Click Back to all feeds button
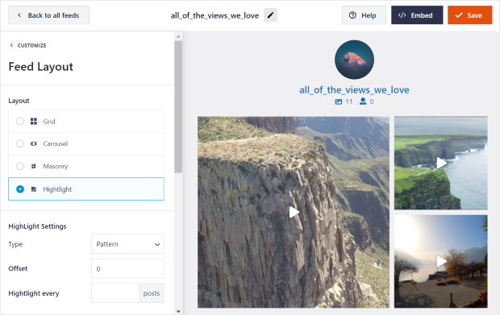 point(48,15)
